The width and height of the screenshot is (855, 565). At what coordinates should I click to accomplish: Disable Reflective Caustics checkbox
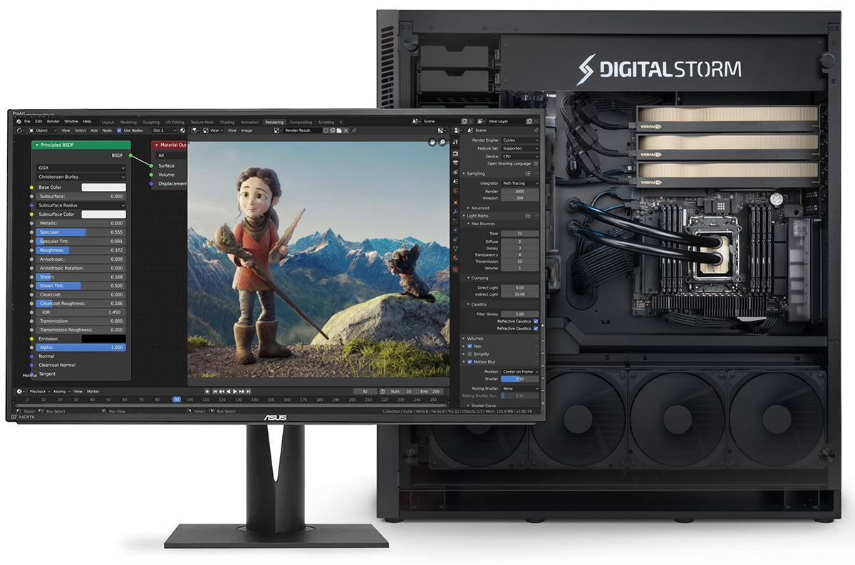click(536, 322)
